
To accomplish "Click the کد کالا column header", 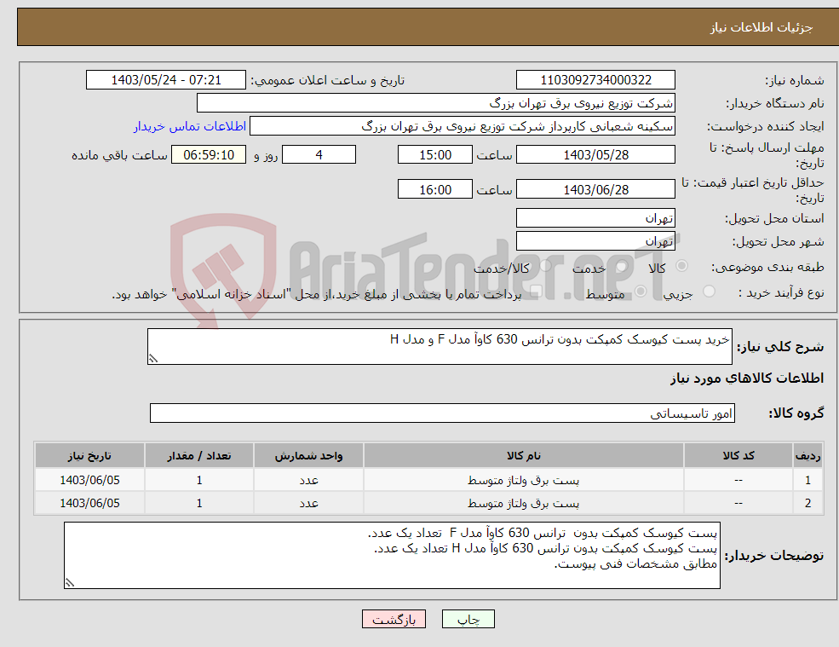I will click(738, 456).
